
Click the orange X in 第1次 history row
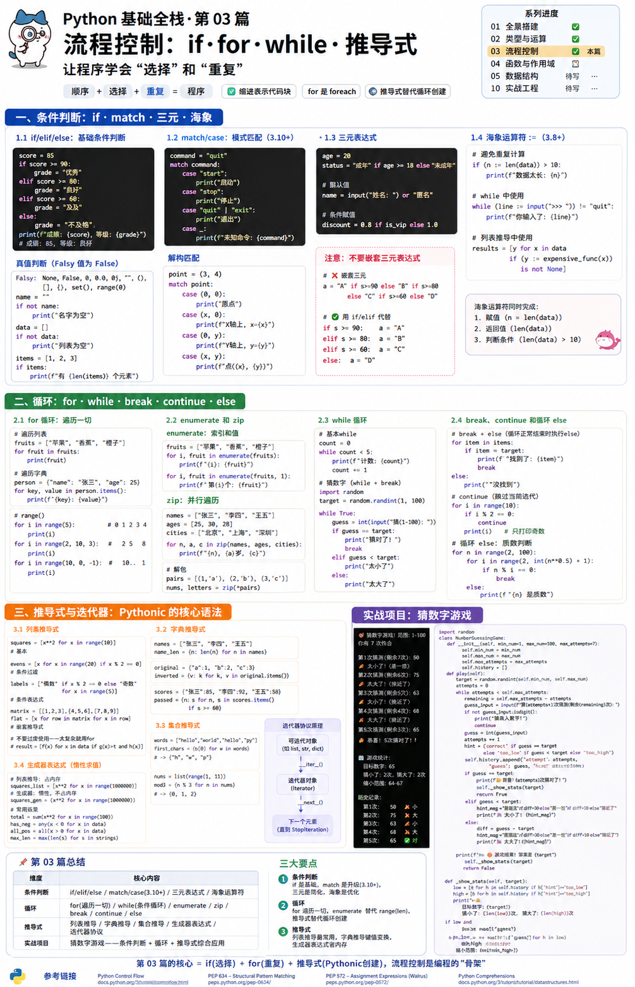click(407, 807)
